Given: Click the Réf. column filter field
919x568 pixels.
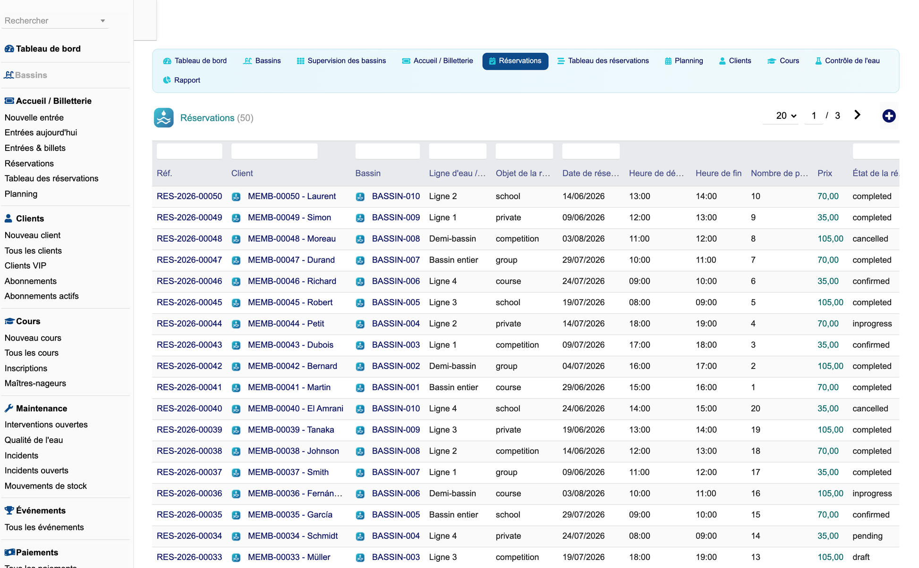Looking at the screenshot, I should (189, 151).
